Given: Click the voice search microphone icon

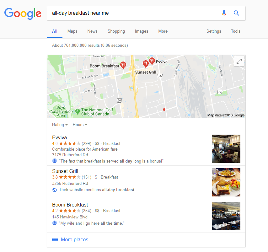Looking at the screenshot, I should click(224, 13).
